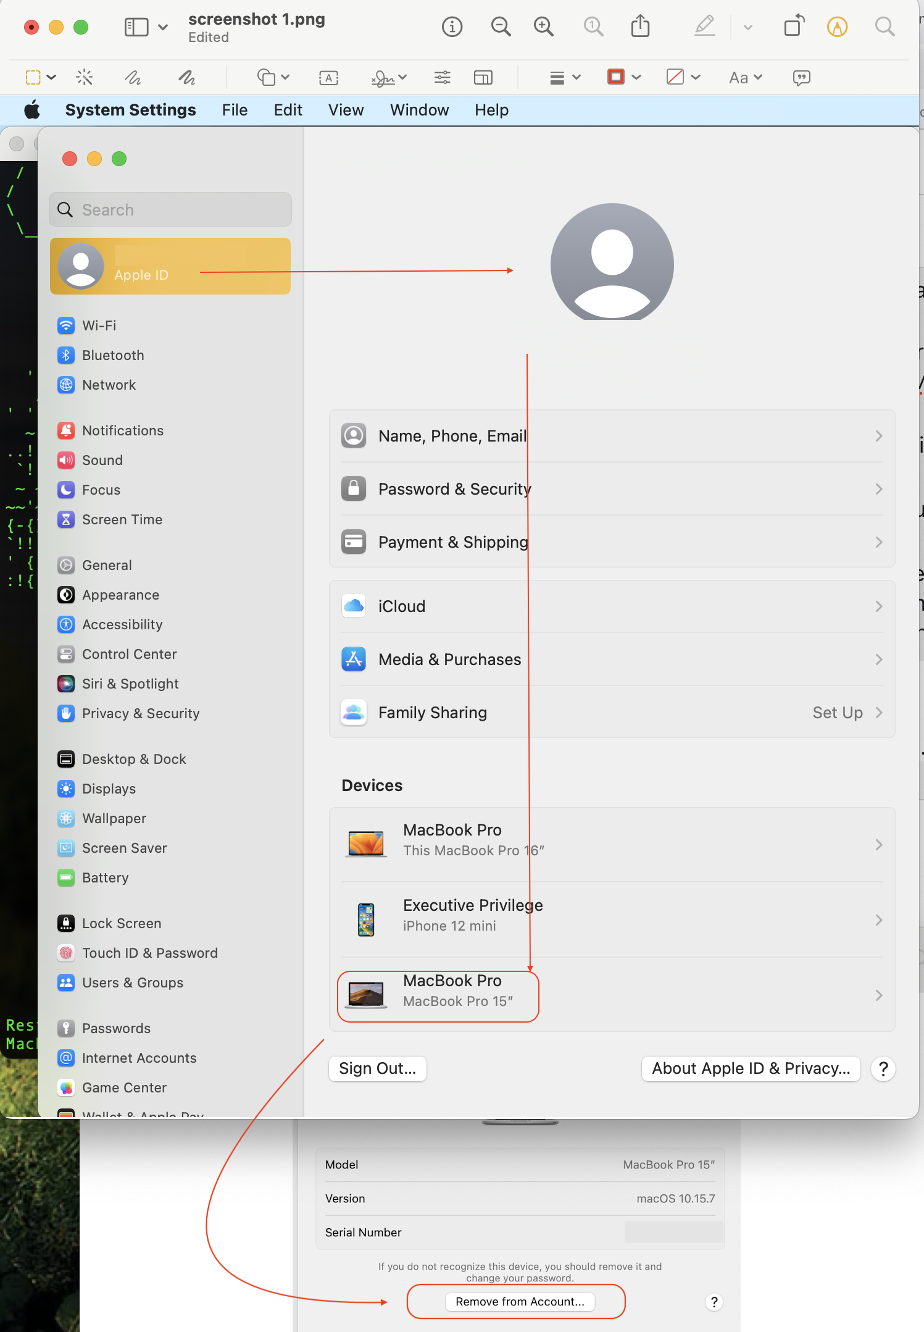Open Name, Phone, Email details
Image resolution: width=924 pixels, height=1332 pixels.
612,436
